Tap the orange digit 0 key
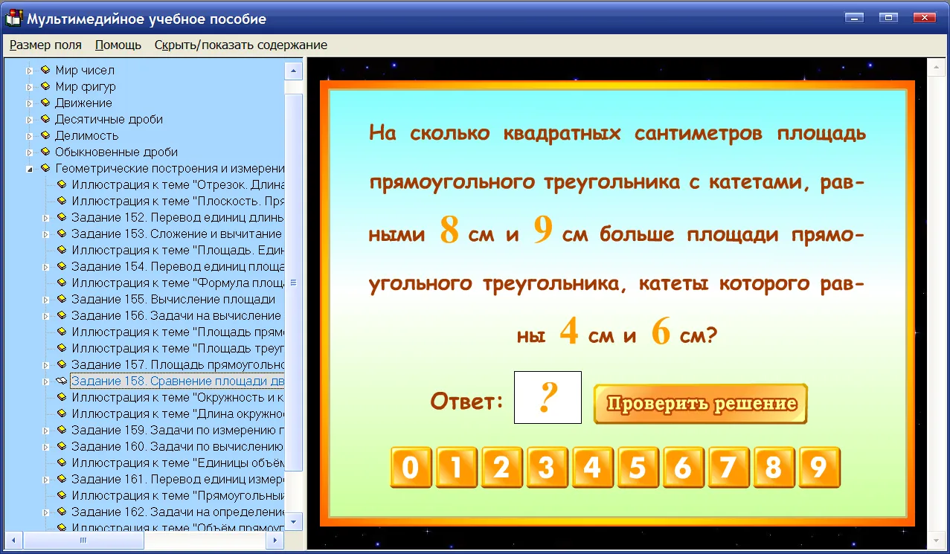950x554 pixels. 411,468
